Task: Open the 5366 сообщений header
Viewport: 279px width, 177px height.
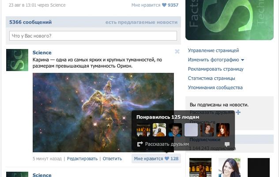Action: coord(30,22)
